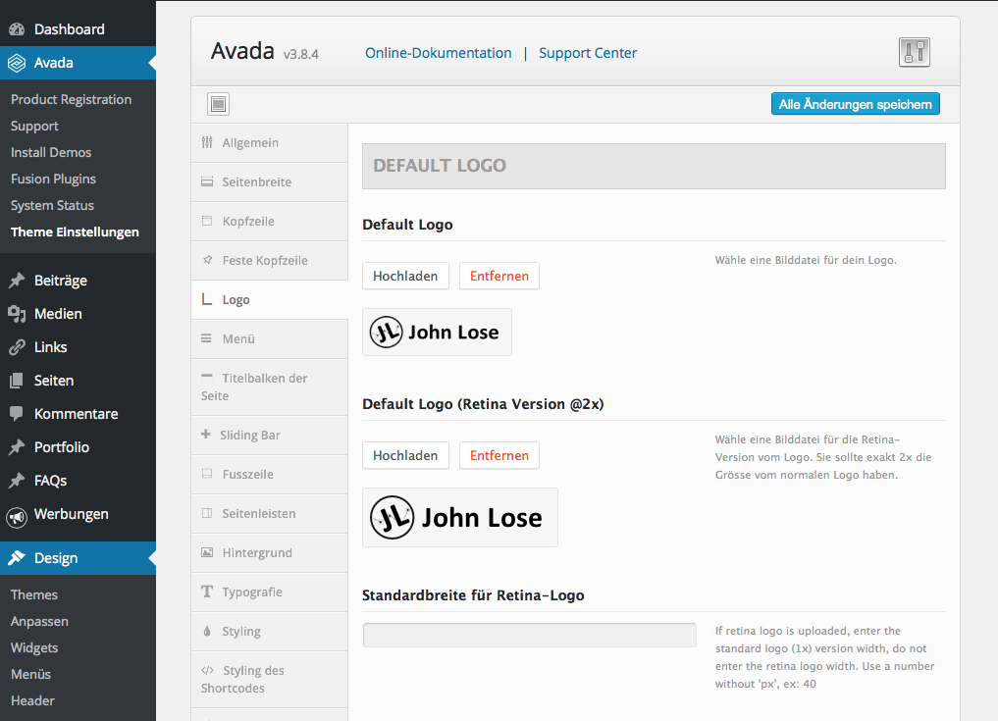Click Entfernen for Default Logo
This screenshot has width=998, height=721.
pyautogui.click(x=499, y=277)
